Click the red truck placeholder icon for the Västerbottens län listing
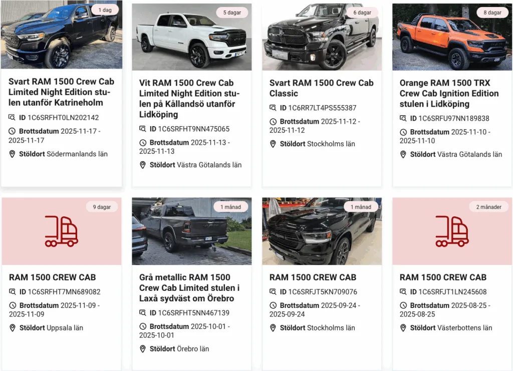 pos(452,231)
